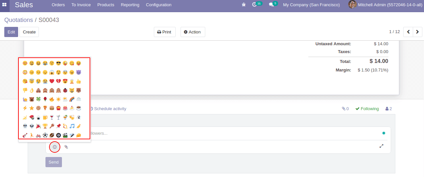Click the record pager 1 / 12

[x=394, y=32]
